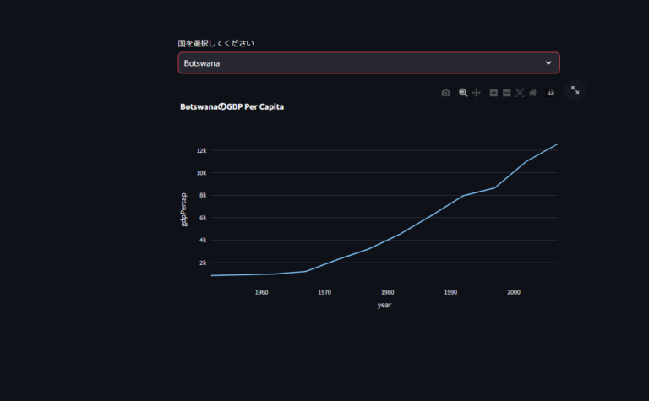Click the 2k y-axis tick label

[203, 263]
